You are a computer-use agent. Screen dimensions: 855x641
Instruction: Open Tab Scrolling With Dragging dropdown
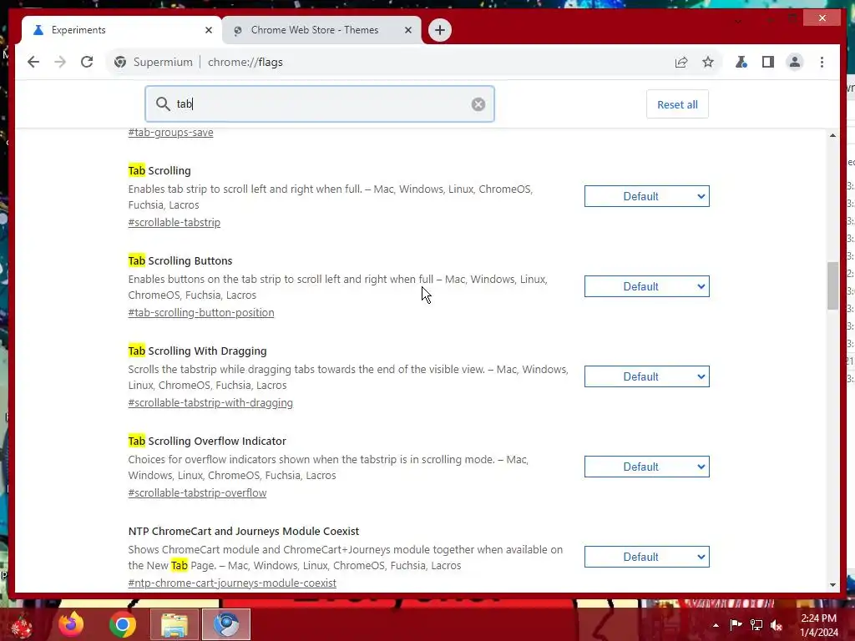point(647,376)
